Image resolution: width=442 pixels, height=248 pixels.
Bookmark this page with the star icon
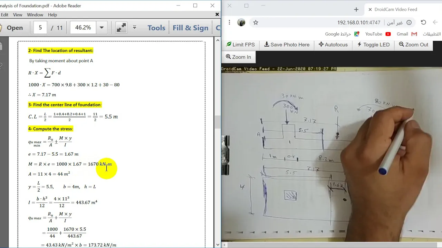[x=256, y=22]
